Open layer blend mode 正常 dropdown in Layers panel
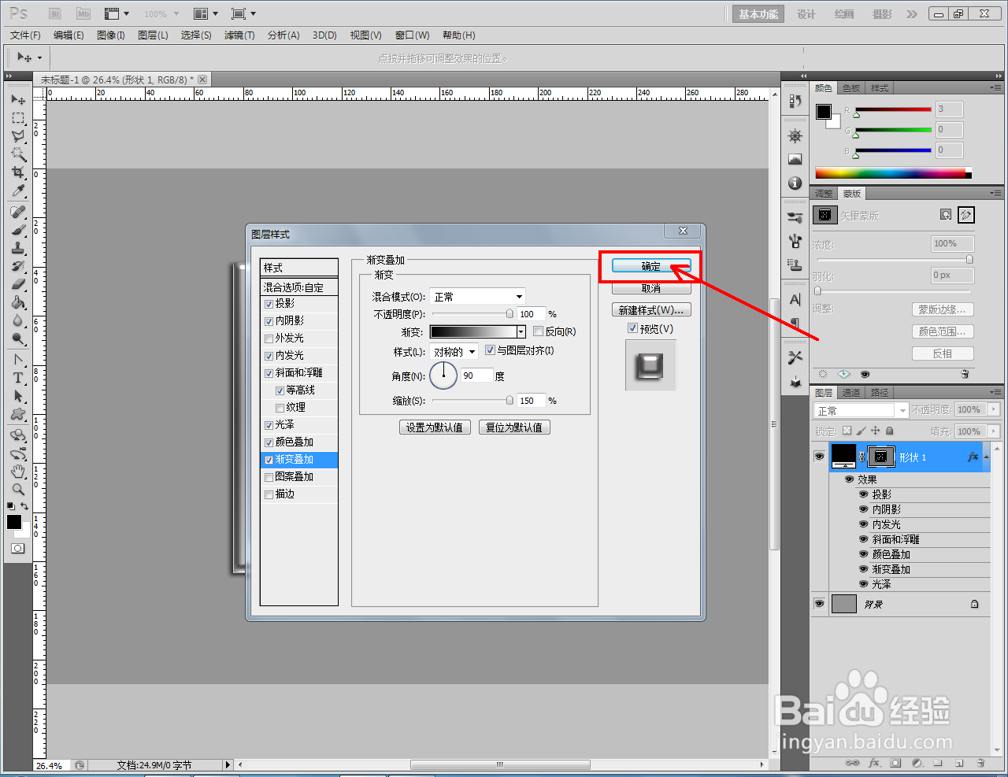Image resolution: width=1008 pixels, height=777 pixels. click(861, 410)
